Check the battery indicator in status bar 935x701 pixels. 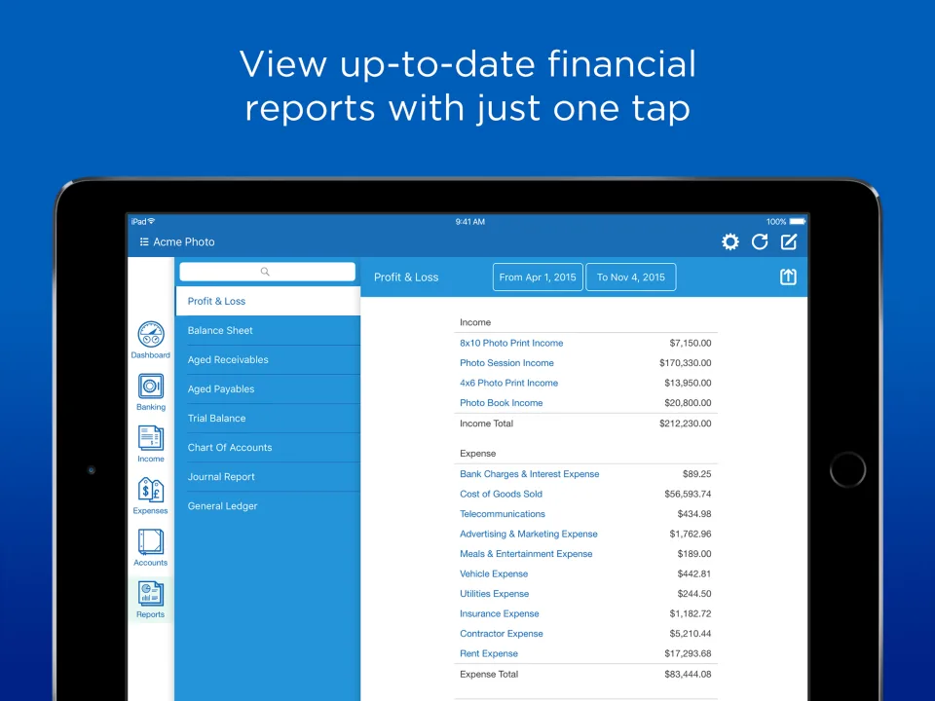(x=798, y=222)
